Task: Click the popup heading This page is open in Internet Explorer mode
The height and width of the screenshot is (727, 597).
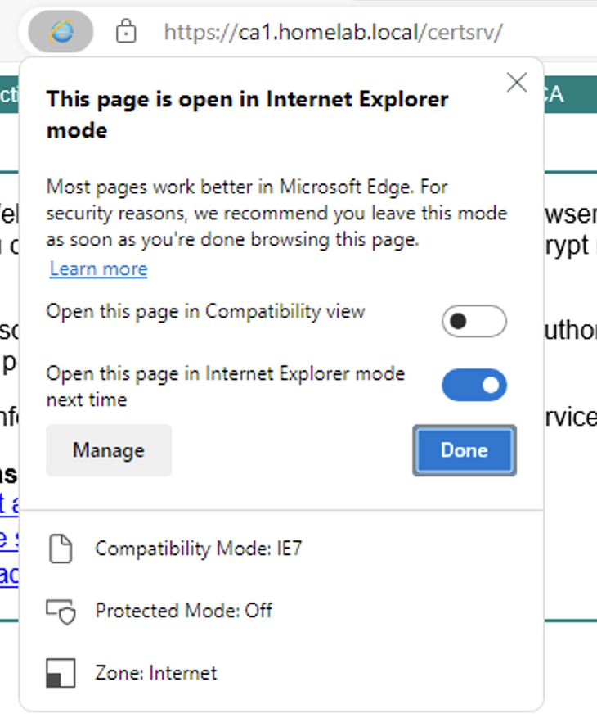Action: tap(247, 115)
